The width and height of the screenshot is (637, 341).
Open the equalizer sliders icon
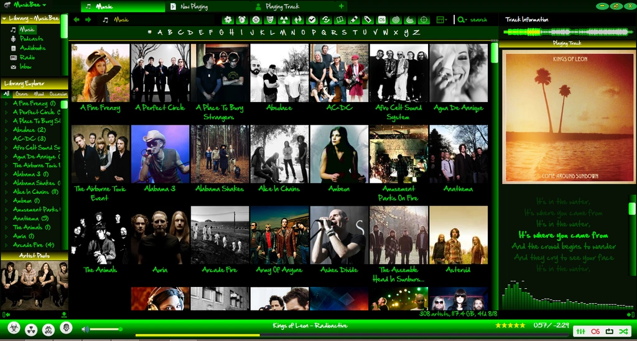pos(581,331)
